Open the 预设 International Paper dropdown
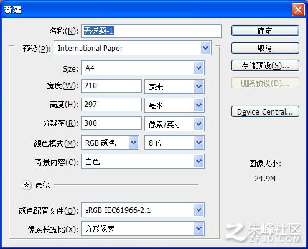The width and height of the screenshot is (308, 249). (133, 48)
